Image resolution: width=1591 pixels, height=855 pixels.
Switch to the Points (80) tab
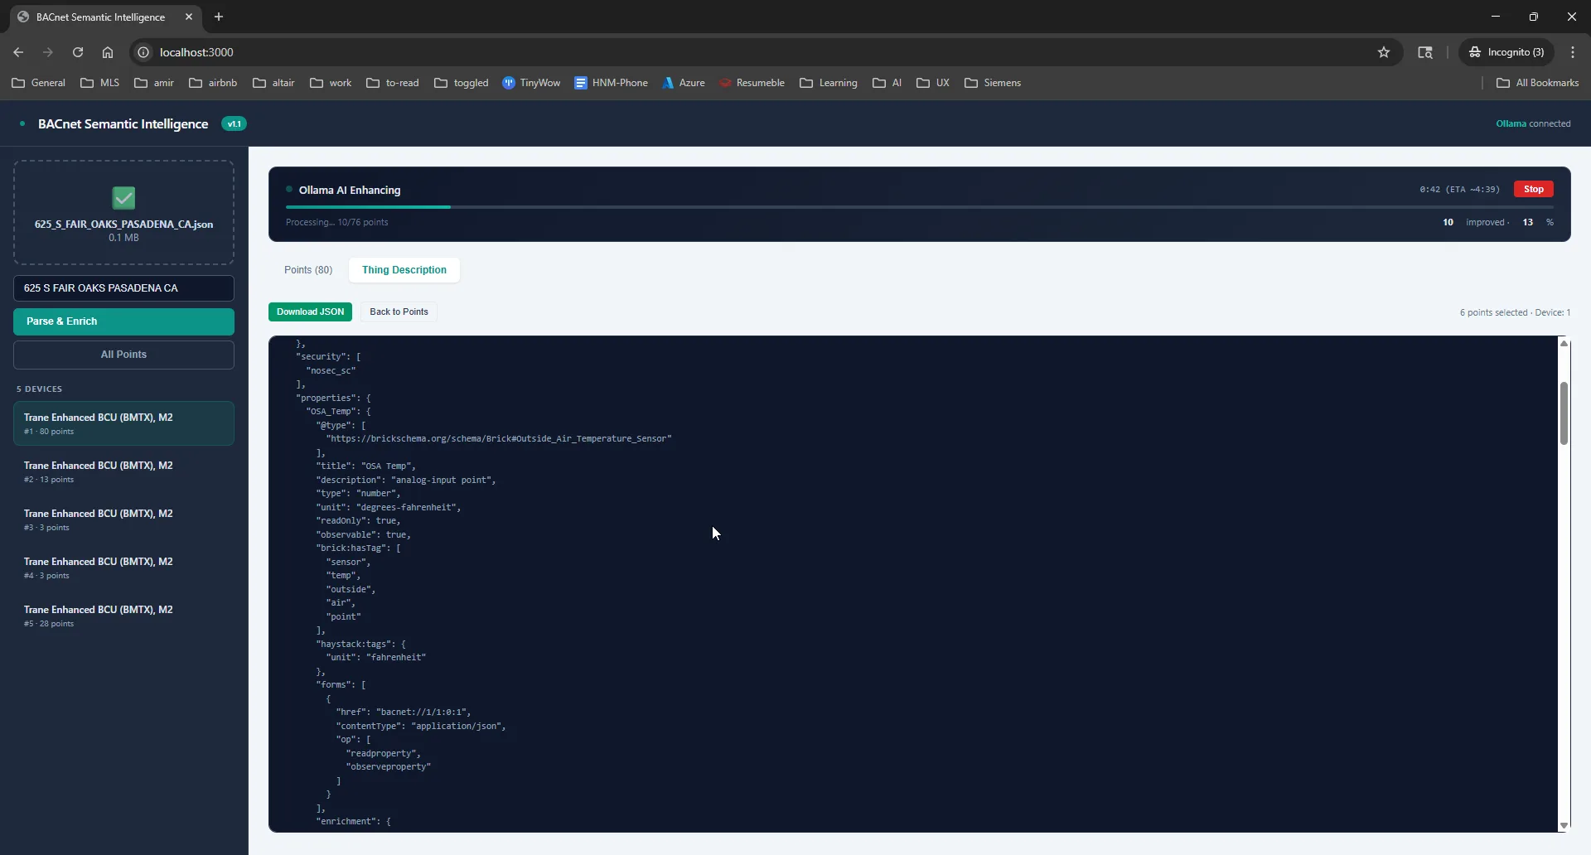coord(308,270)
